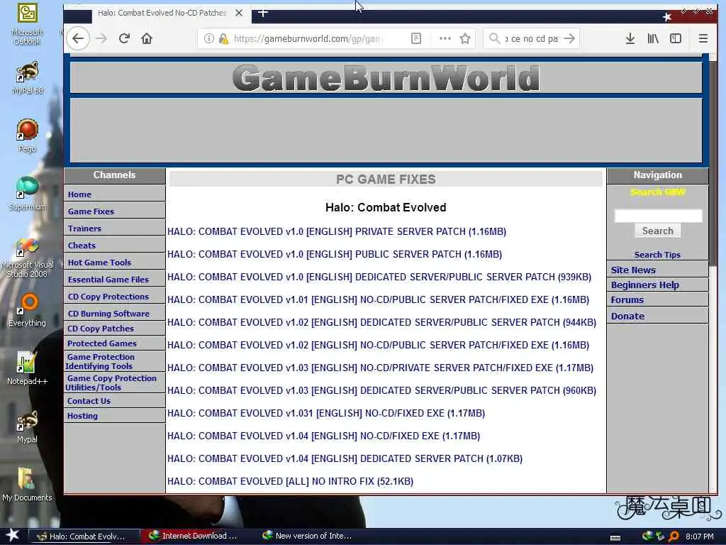The height and width of the screenshot is (545, 726).
Task: Open v1.04 No-CD/Fixed EXE link
Action: [323, 436]
